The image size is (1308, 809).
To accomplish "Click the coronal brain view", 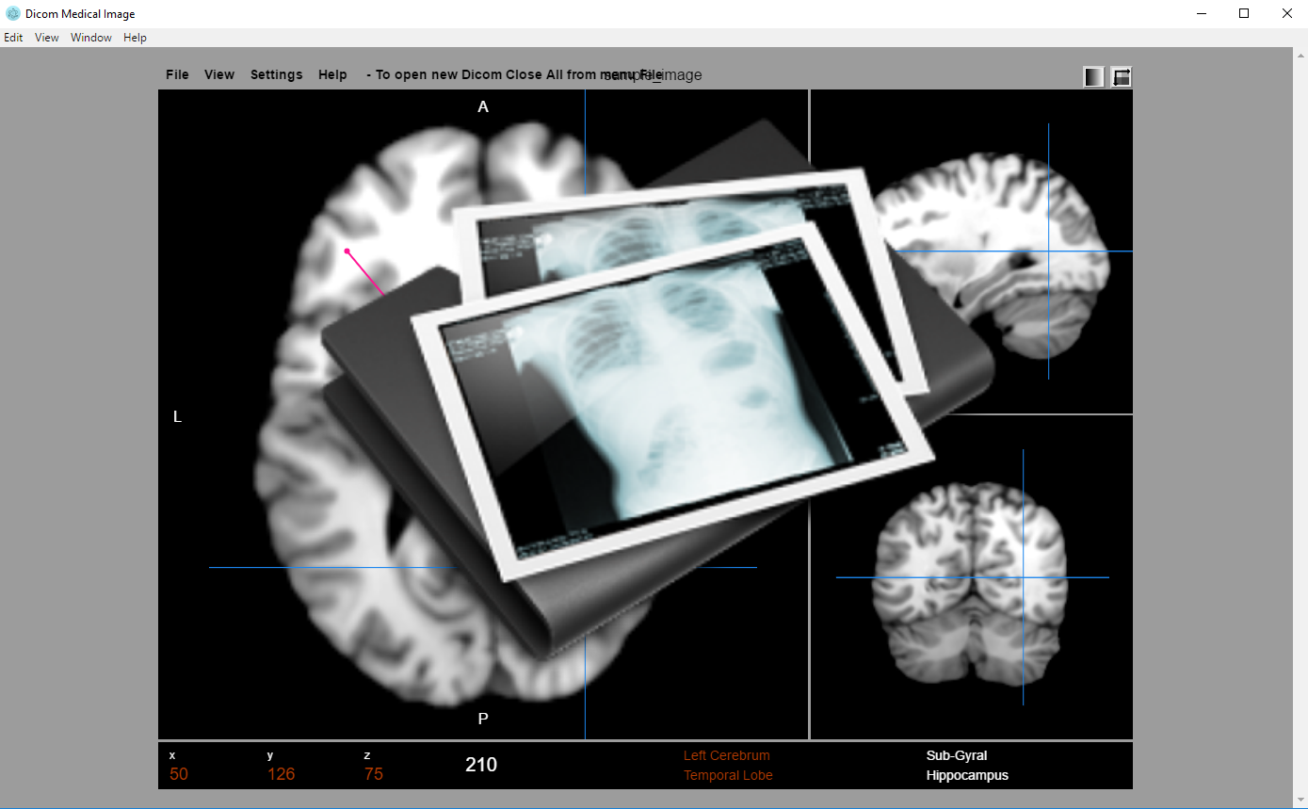I will 972,577.
